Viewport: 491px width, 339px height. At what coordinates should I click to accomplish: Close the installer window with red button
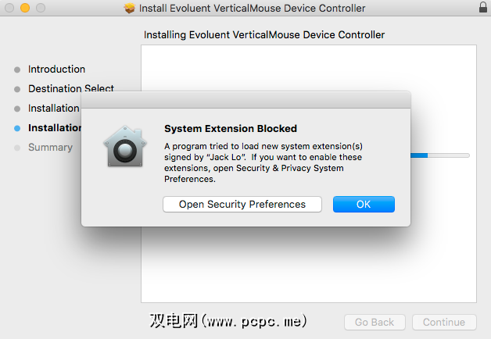[9, 9]
